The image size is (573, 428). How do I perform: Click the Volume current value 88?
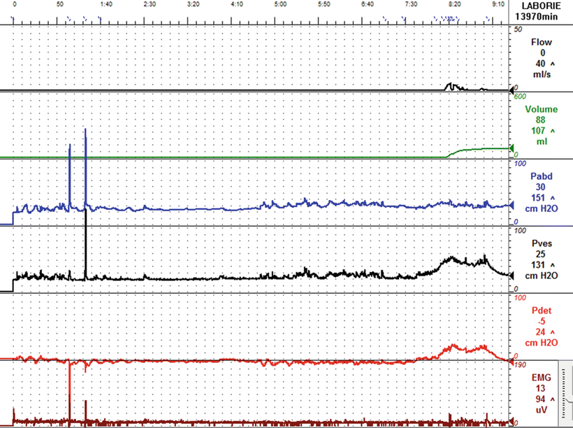pyautogui.click(x=540, y=120)
